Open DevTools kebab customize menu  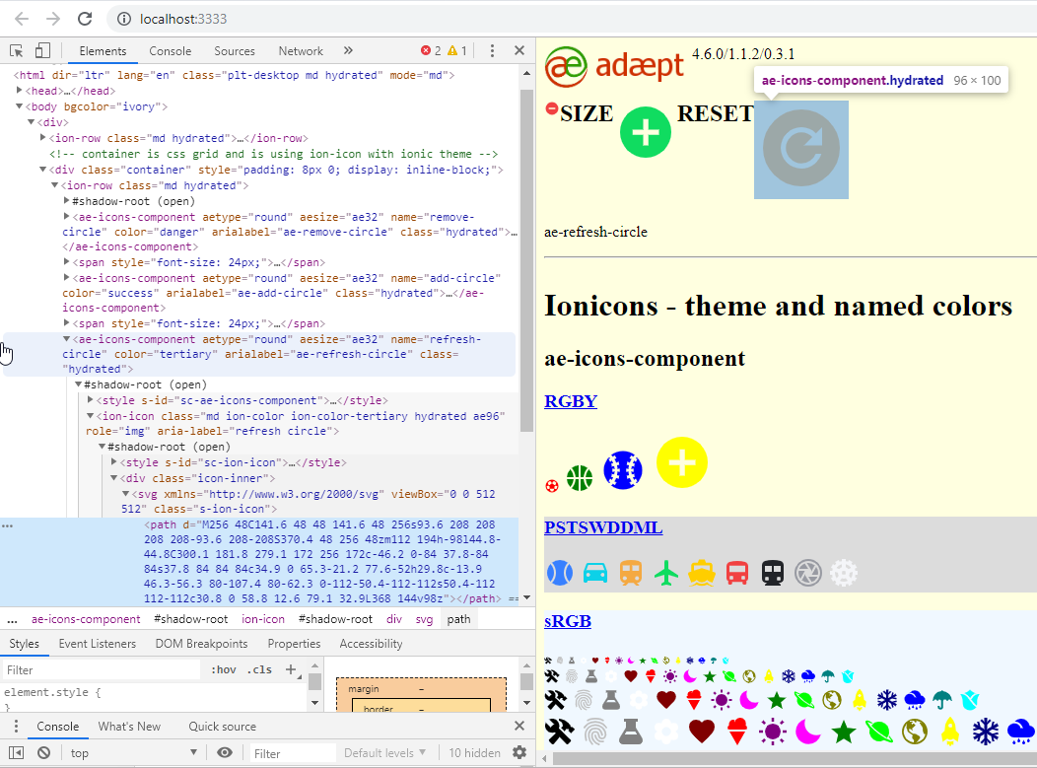pyautogui.click(x=492, y=51)
